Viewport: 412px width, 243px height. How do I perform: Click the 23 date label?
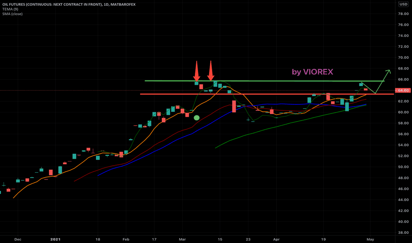click(248, 239)
